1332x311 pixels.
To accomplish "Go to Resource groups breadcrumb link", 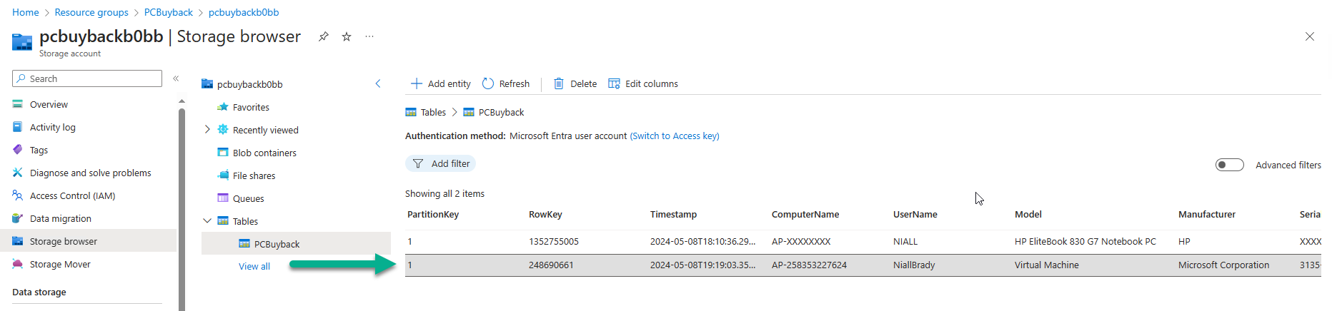I will pos(91,12).
